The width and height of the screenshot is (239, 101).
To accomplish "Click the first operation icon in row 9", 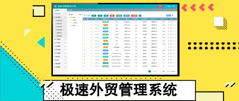I will [169, 47].
